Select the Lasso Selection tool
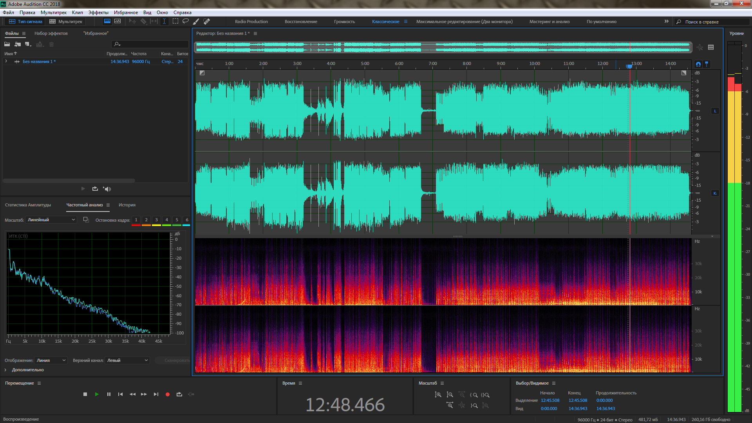This screenshot has height=423, width=752. [x=185, y=22]
